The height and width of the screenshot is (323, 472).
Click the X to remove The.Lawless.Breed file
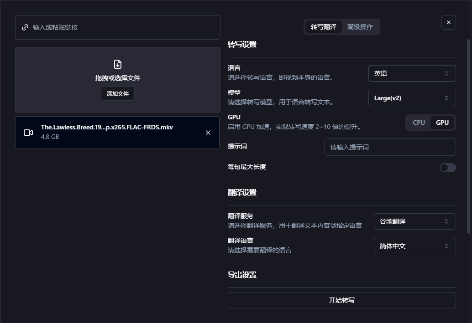[208, 133]
